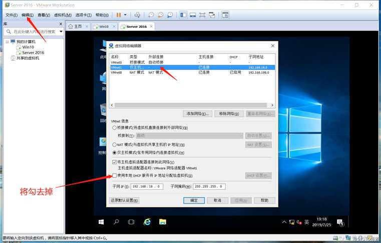The image size is (381, 243).
Task: Collapse the 我的计算机 tree node
Action: [x=8, y=42]
